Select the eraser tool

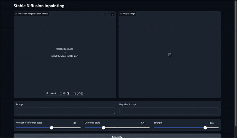(x=82, y=93)
